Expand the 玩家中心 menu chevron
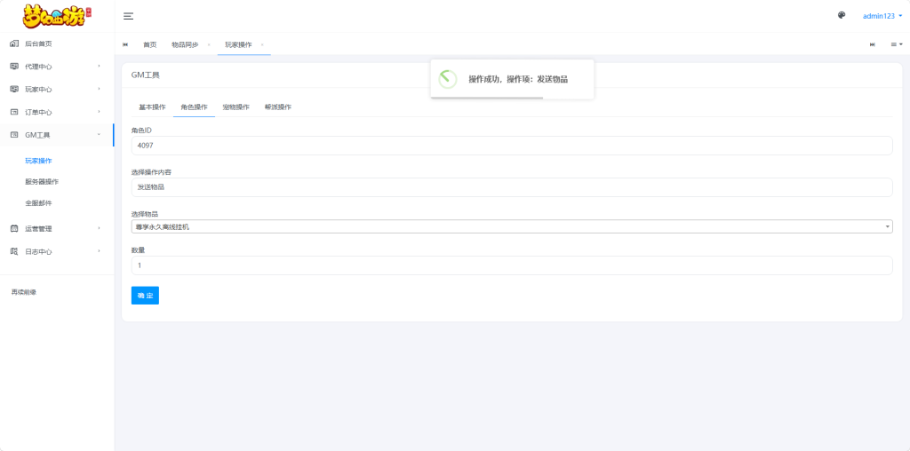 click(99, 89)
